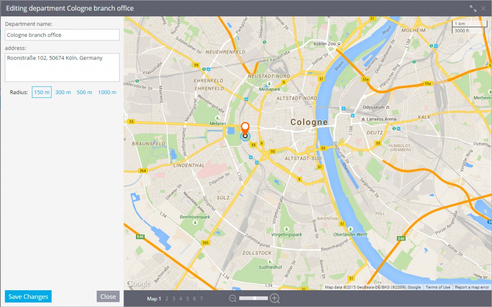Image resolution: width=492 pixels, height=307 pixels.
Task: Click the KALK district label
Action: coord(424,117)
